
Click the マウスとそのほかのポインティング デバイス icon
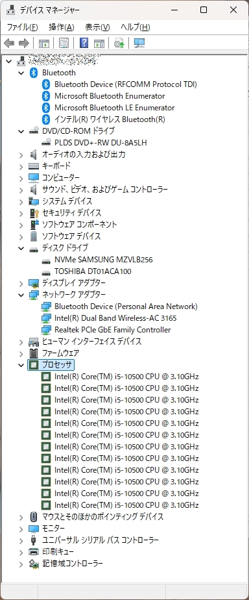(34, 517)
